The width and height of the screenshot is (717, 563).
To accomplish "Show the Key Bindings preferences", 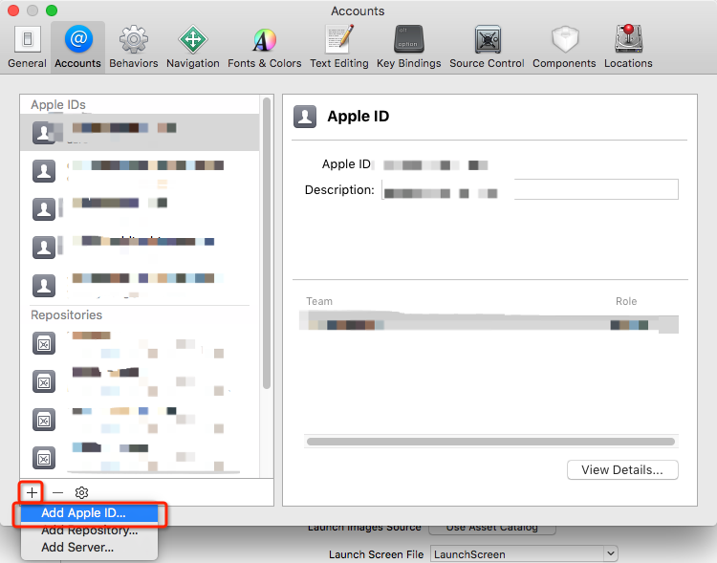I will [408, 46].
